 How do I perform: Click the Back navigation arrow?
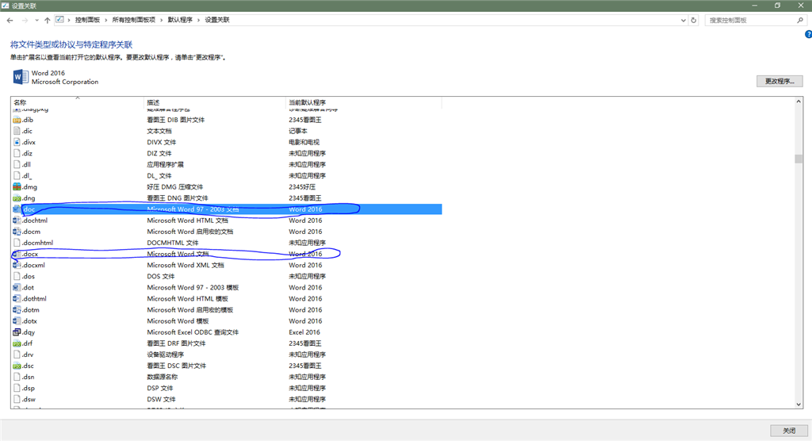click(10, 20)
